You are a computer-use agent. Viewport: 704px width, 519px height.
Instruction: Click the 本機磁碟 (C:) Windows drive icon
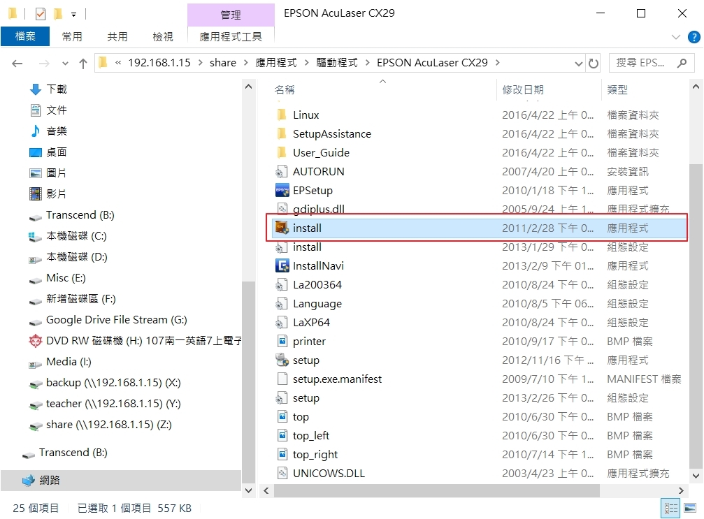click(x=36, y=236)
